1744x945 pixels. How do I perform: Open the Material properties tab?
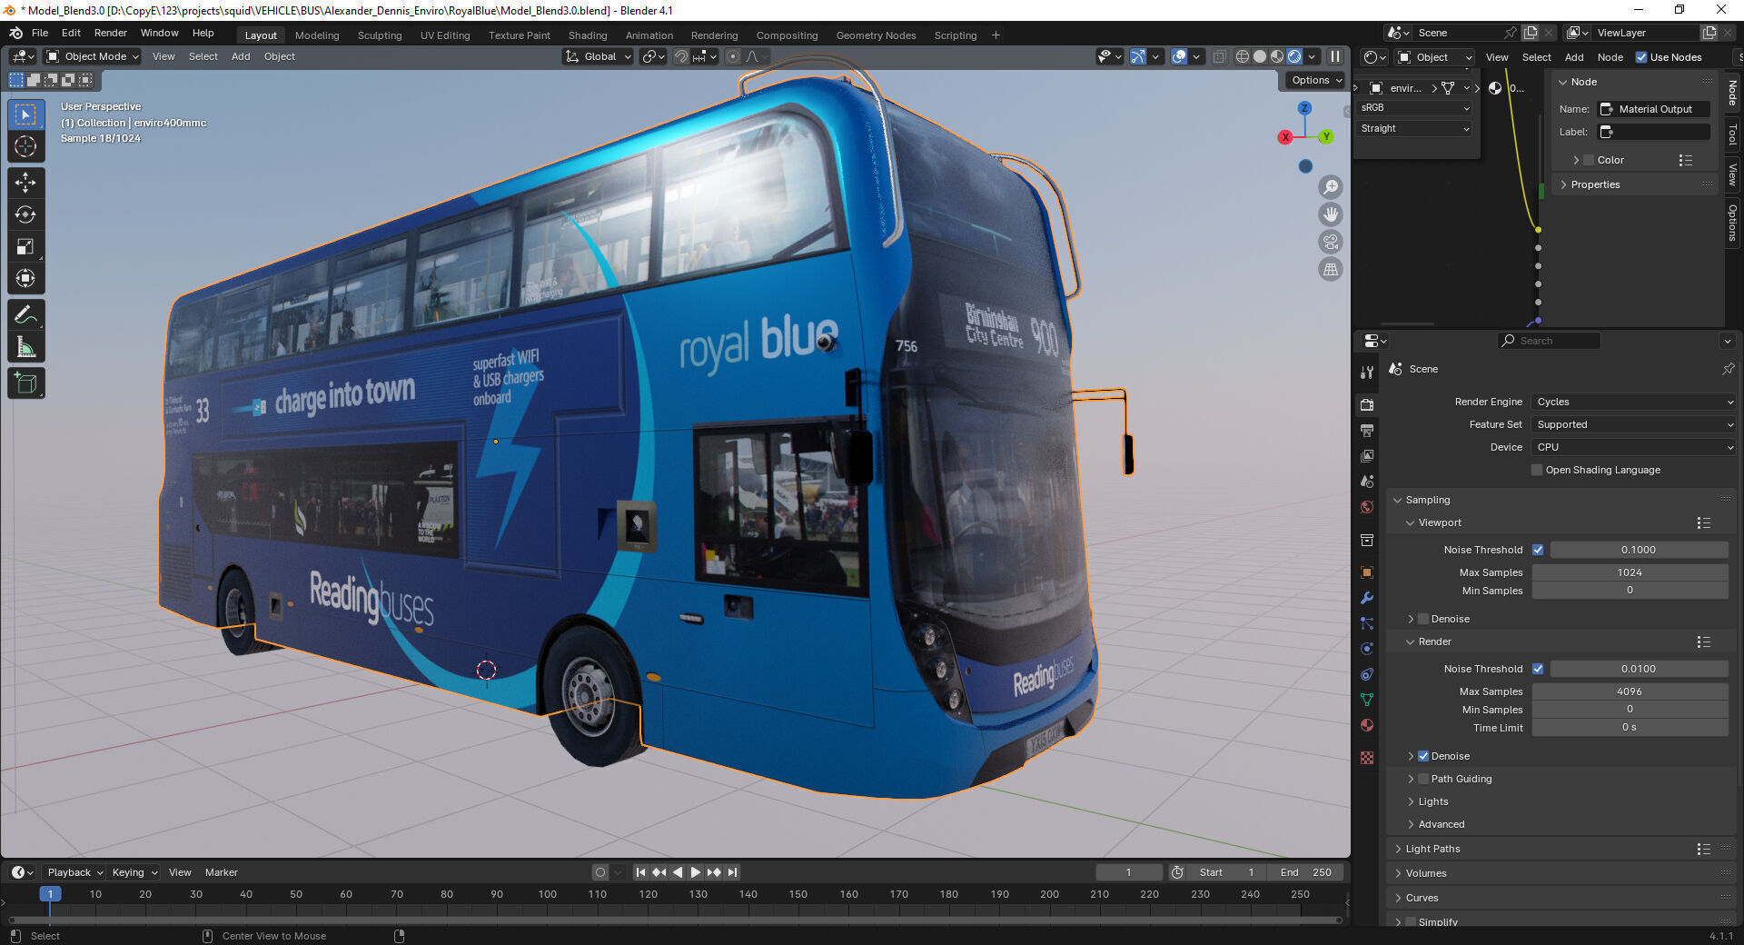click(1367, 725)
